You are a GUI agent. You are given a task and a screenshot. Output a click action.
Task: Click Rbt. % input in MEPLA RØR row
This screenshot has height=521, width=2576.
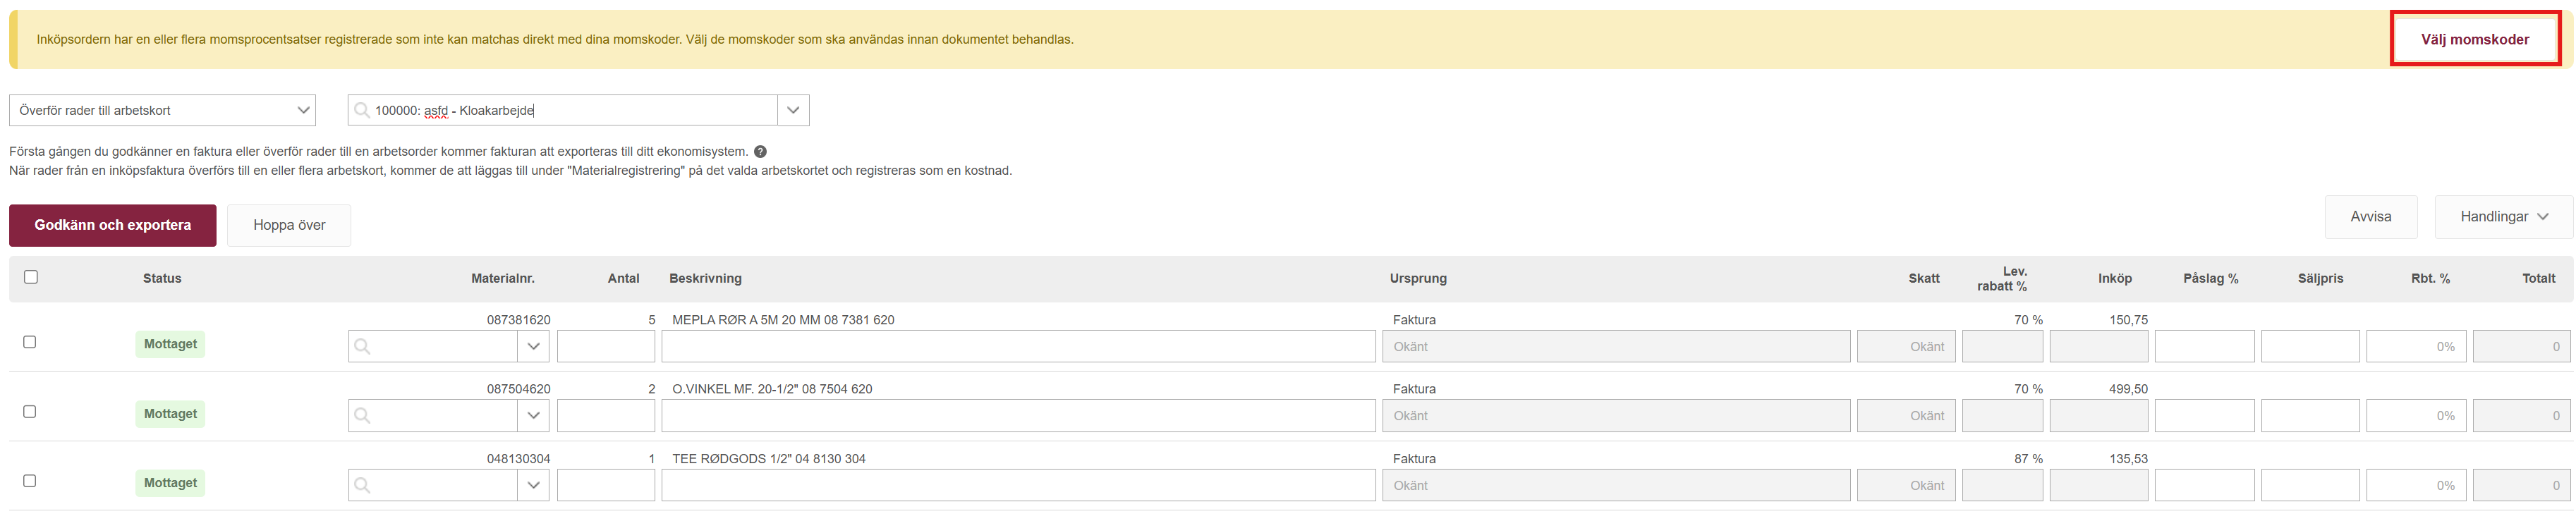2416,346
